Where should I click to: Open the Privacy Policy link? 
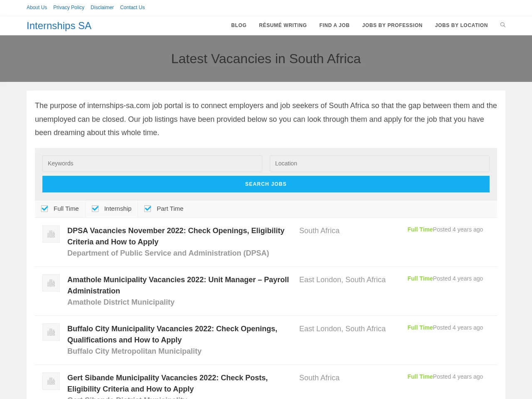coord(69,7)
